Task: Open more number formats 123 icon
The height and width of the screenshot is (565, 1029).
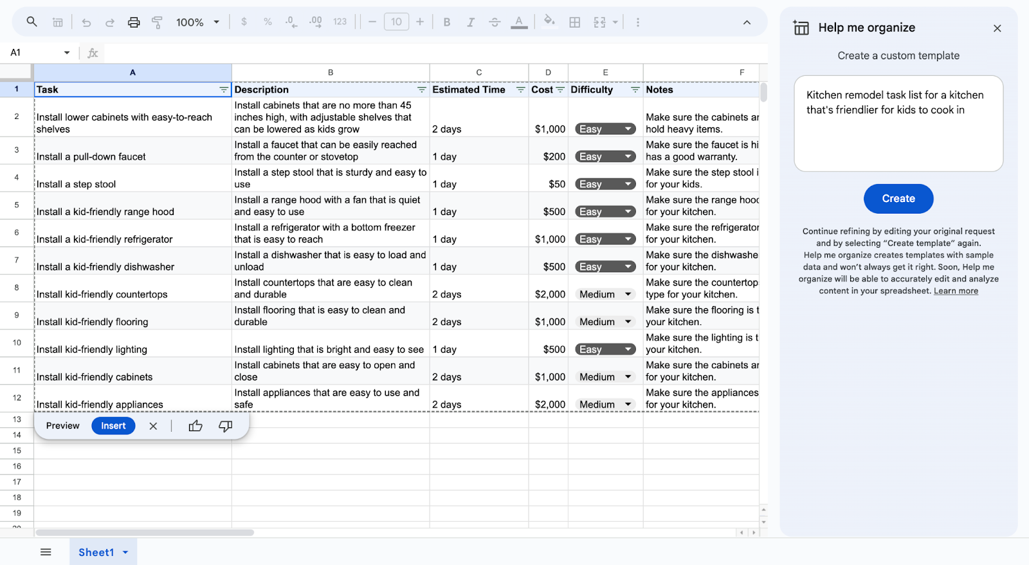Action: click(x=340, y=22)
